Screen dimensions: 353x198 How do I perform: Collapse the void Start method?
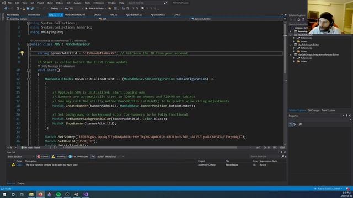28,70
